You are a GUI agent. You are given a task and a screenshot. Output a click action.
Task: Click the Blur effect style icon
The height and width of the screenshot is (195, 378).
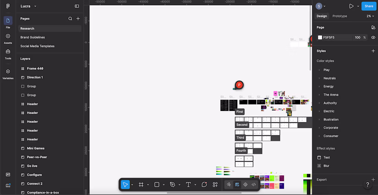[319, 165]
